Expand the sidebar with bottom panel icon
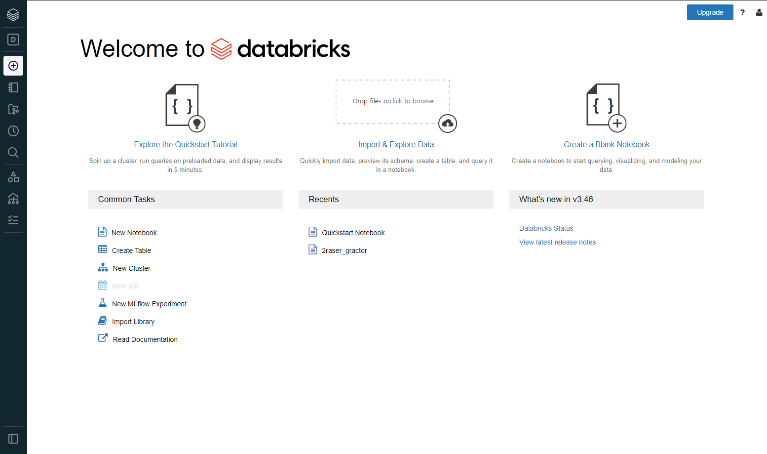 pyautogui.click(x=13, y=439)
